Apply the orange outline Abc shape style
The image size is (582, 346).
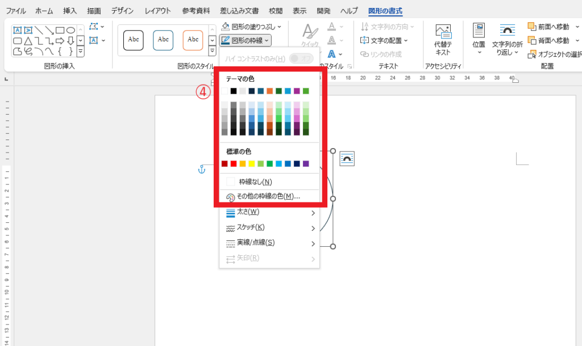point(193,40)
